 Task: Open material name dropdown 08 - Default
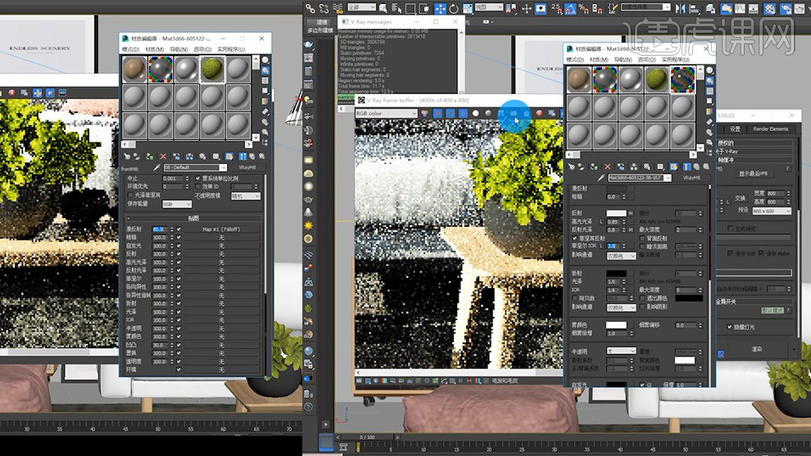click(195, 168)
